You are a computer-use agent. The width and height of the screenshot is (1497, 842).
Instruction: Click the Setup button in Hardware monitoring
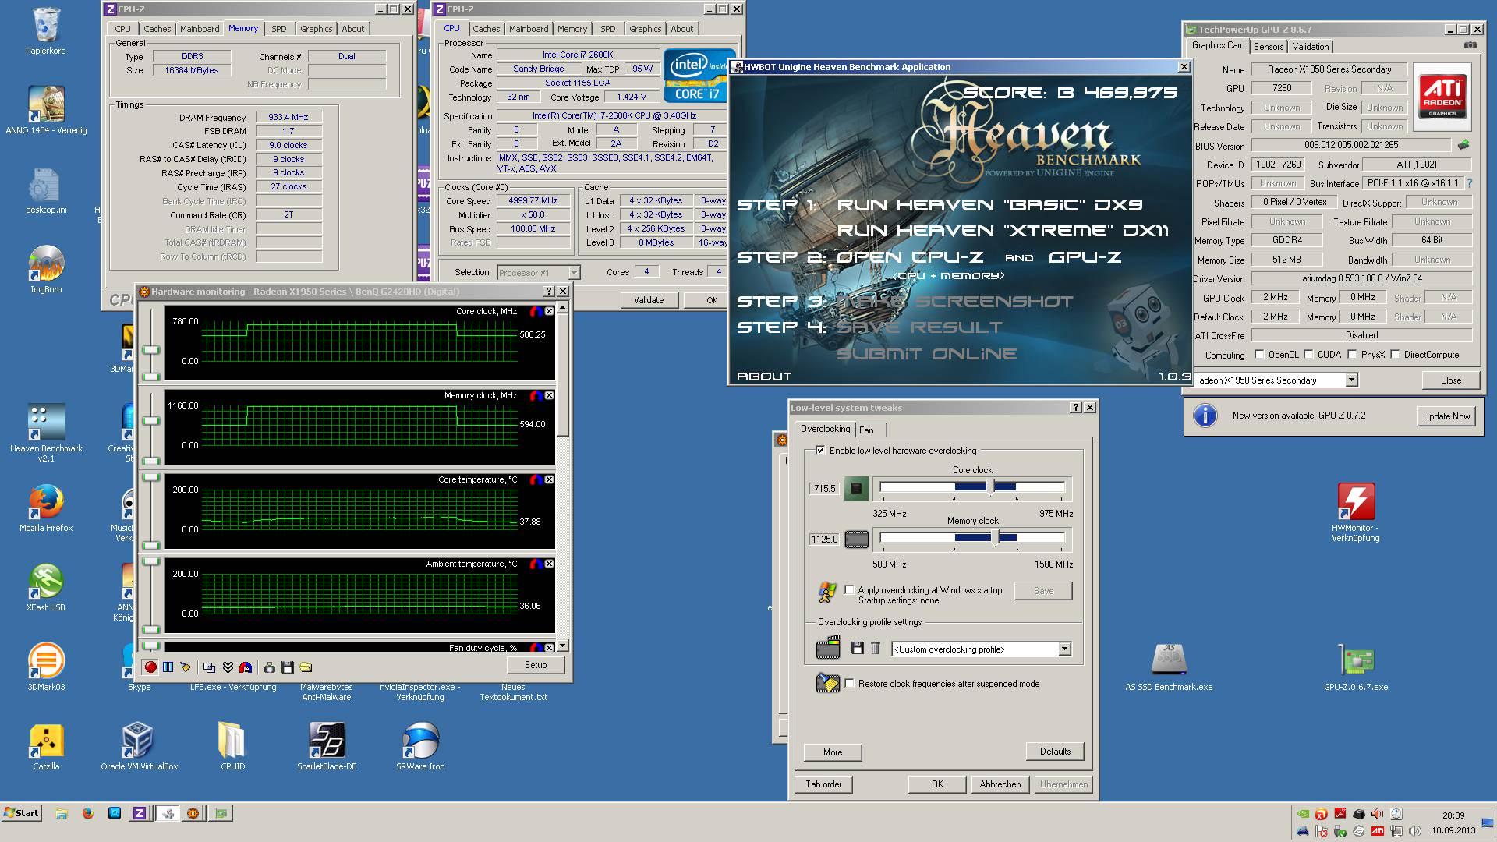[x=536, y=665]
